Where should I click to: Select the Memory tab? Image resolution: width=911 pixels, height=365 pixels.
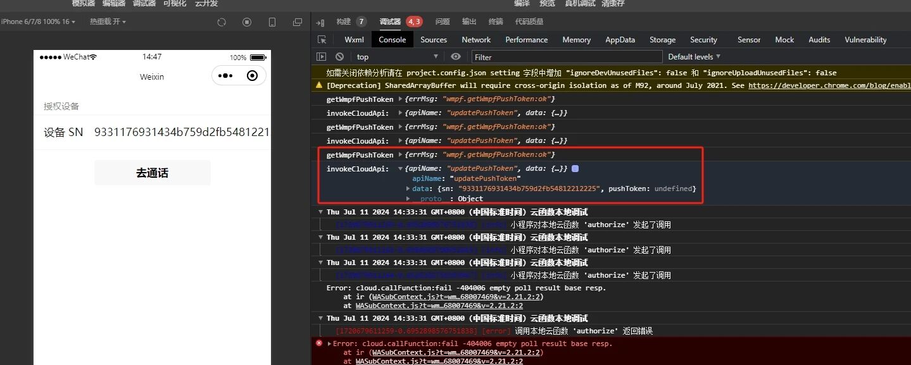577,40
